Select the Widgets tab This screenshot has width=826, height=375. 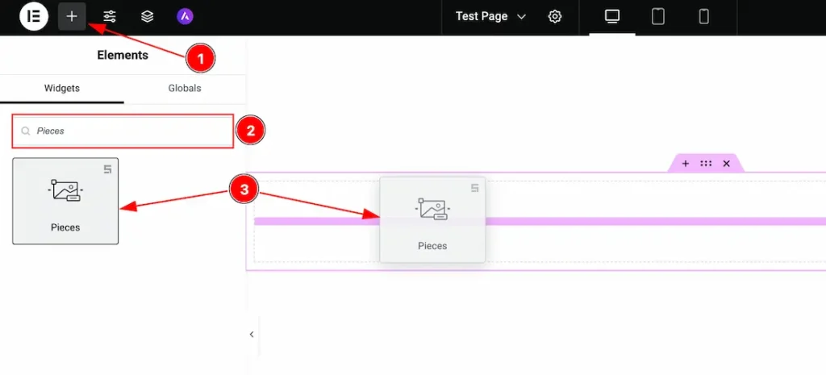click(62, 88)
